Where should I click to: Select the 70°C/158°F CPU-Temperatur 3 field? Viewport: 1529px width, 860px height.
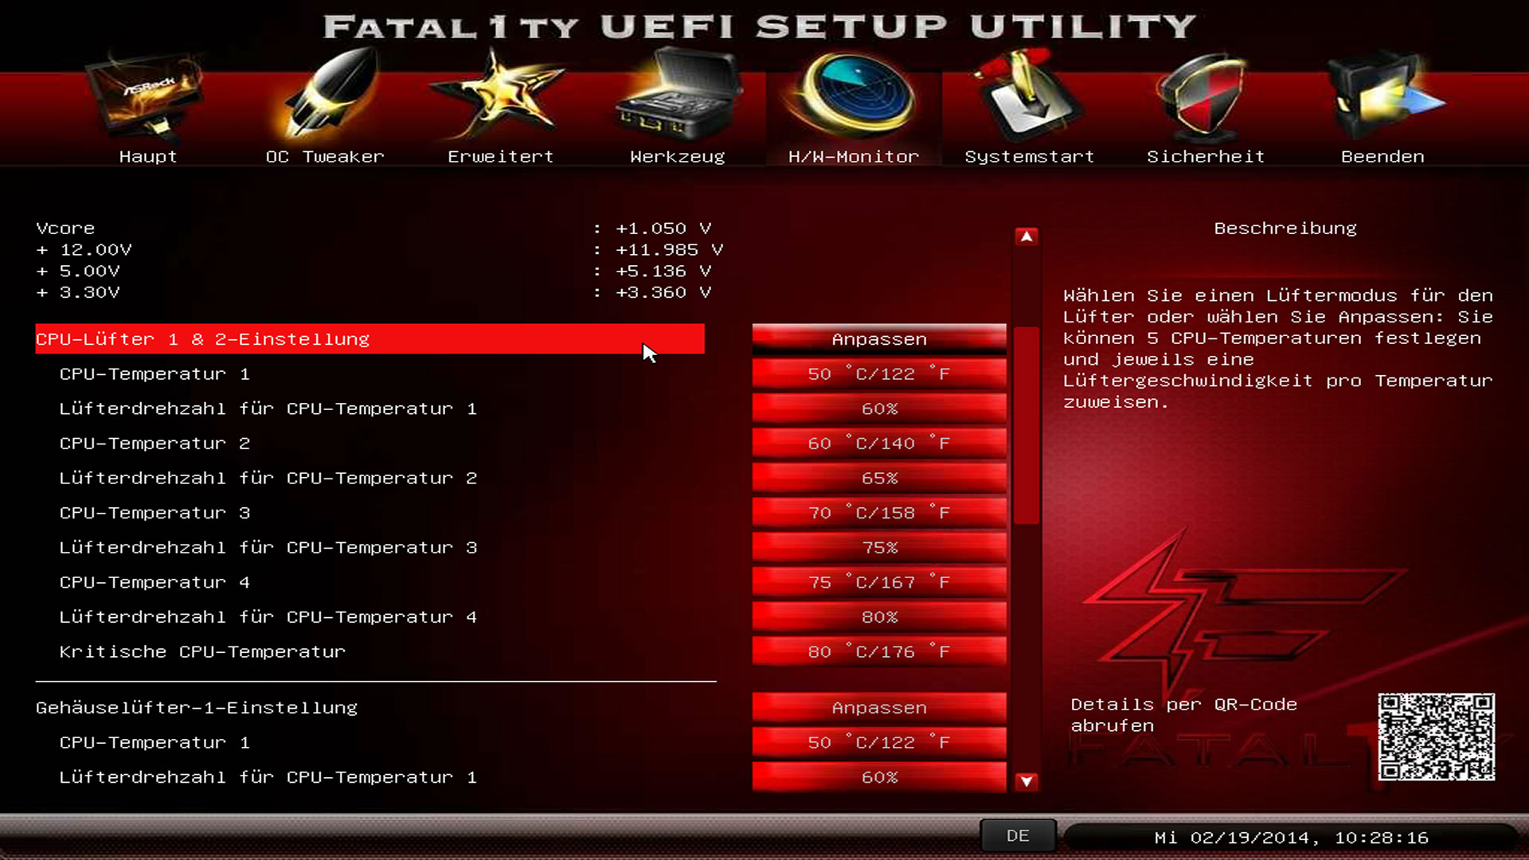coord(879,514)
